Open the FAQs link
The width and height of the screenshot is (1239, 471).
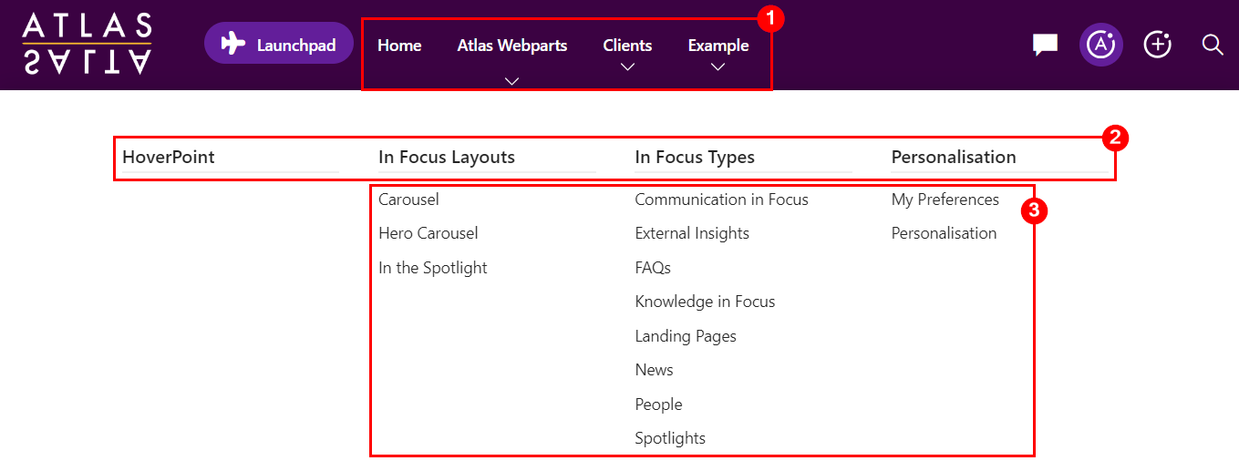tap(653, 268)
